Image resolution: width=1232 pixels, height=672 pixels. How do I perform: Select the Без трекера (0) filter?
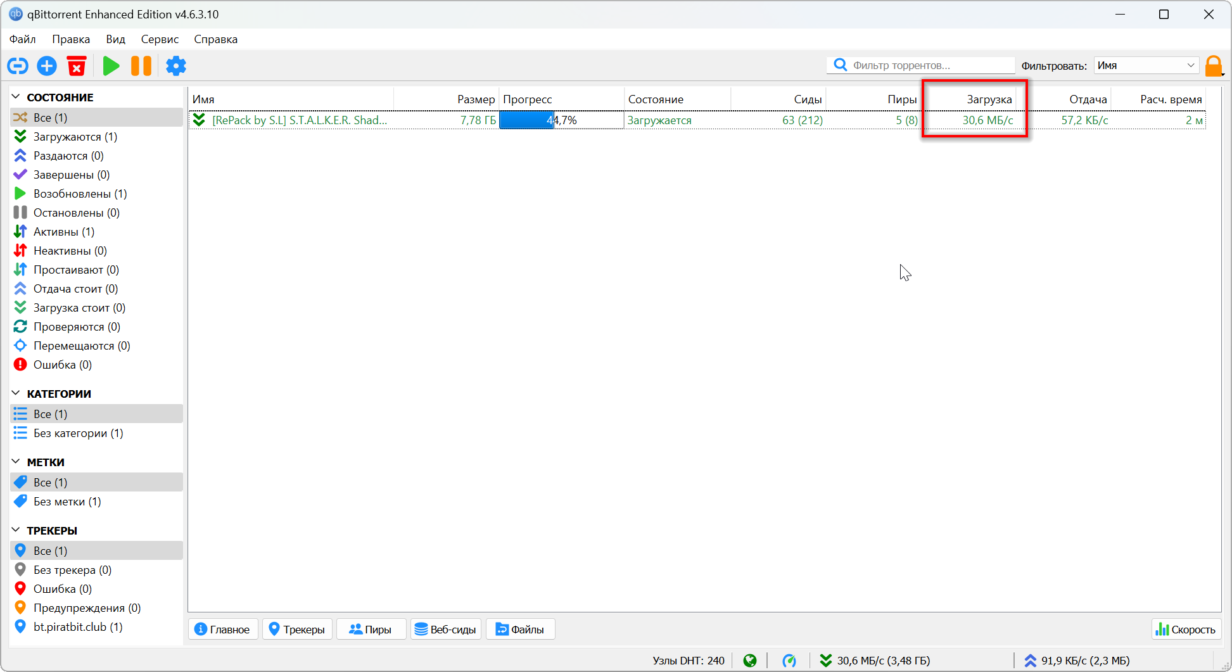(97, 570)
